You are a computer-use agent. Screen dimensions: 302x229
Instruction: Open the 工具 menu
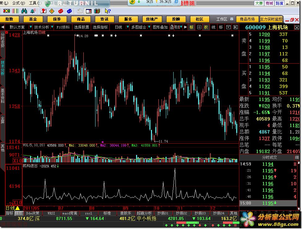tap(35, 3)
